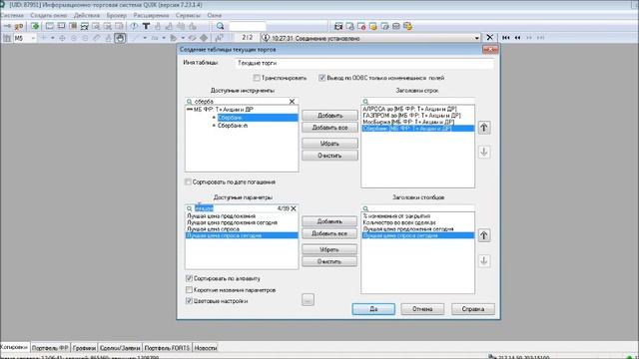Open Справка help button

point(472,309)
